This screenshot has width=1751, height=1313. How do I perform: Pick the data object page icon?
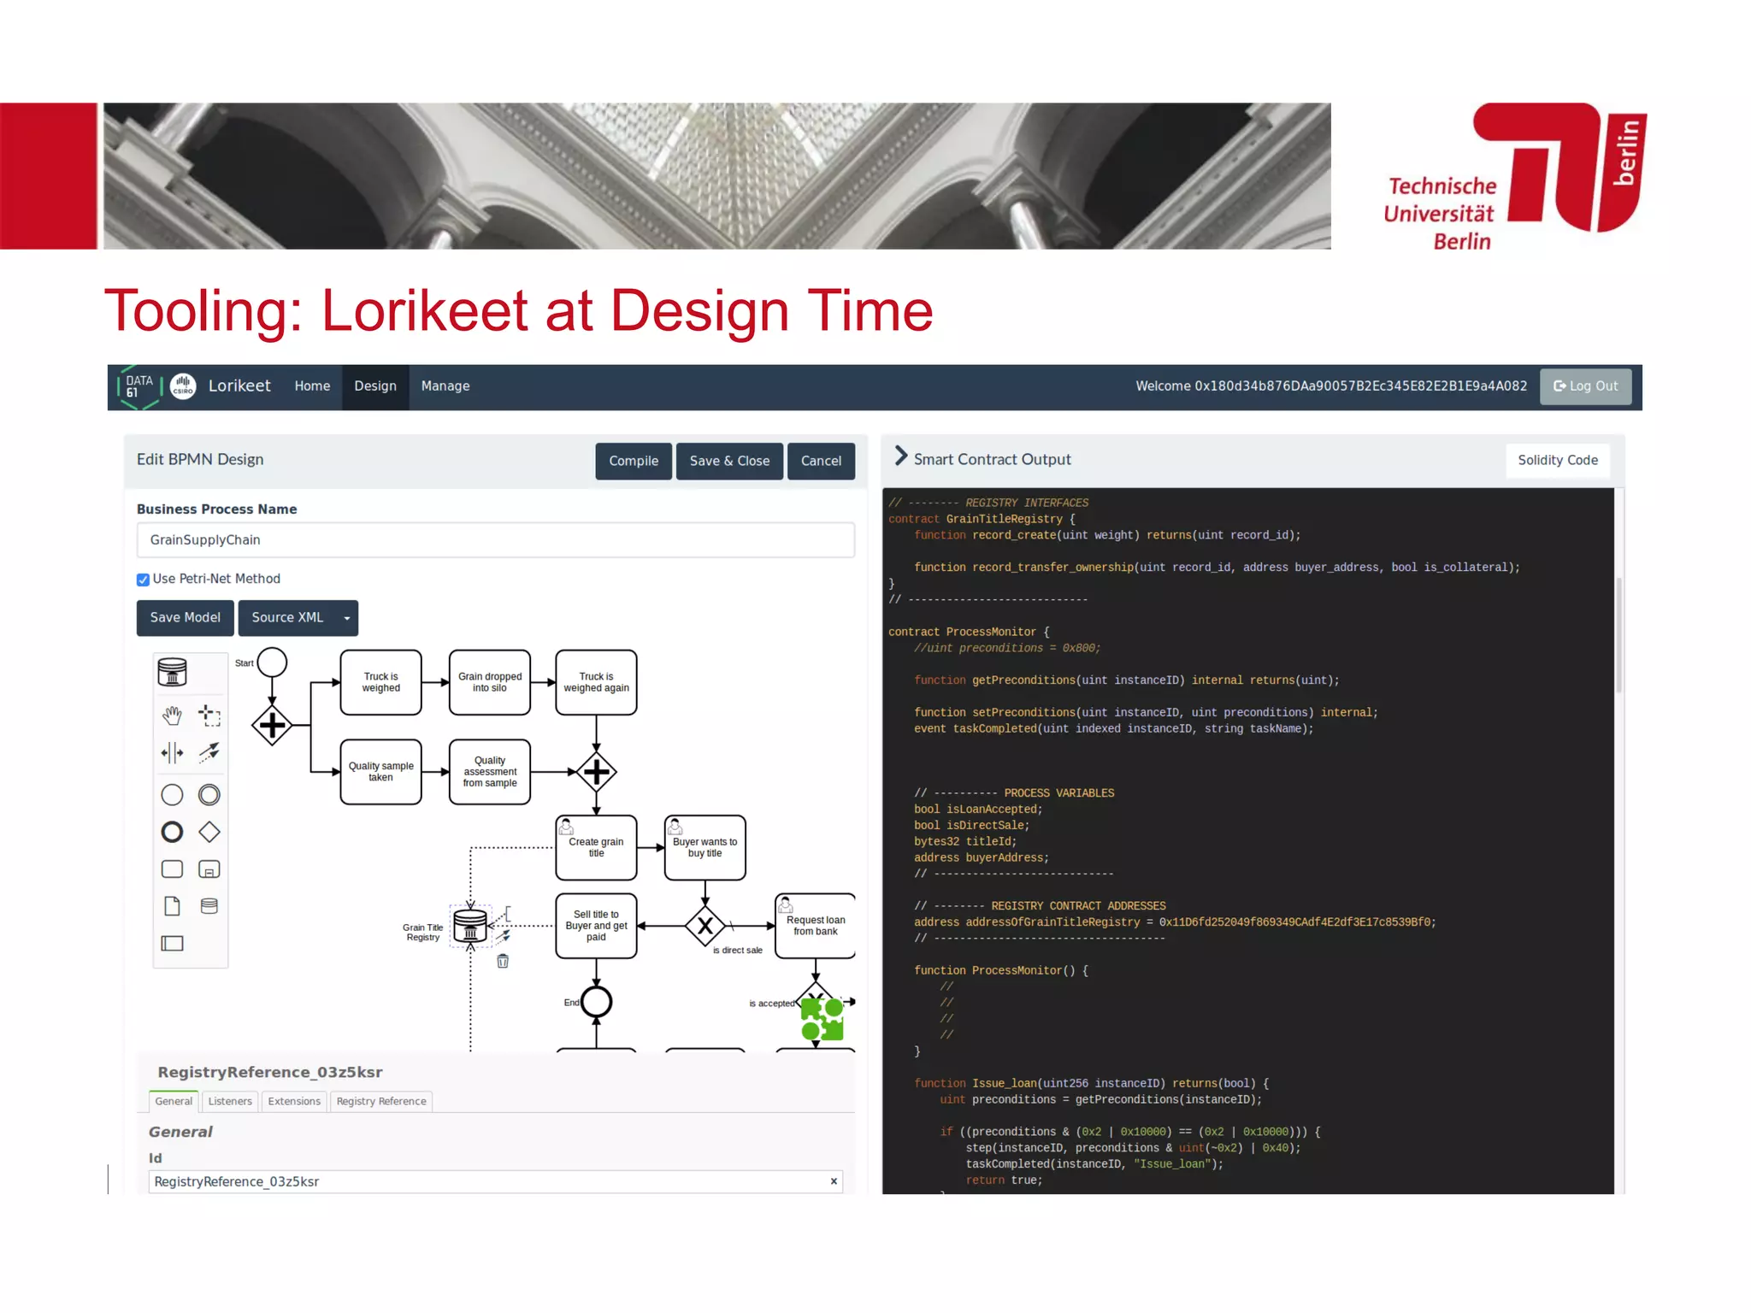(172, 906)
